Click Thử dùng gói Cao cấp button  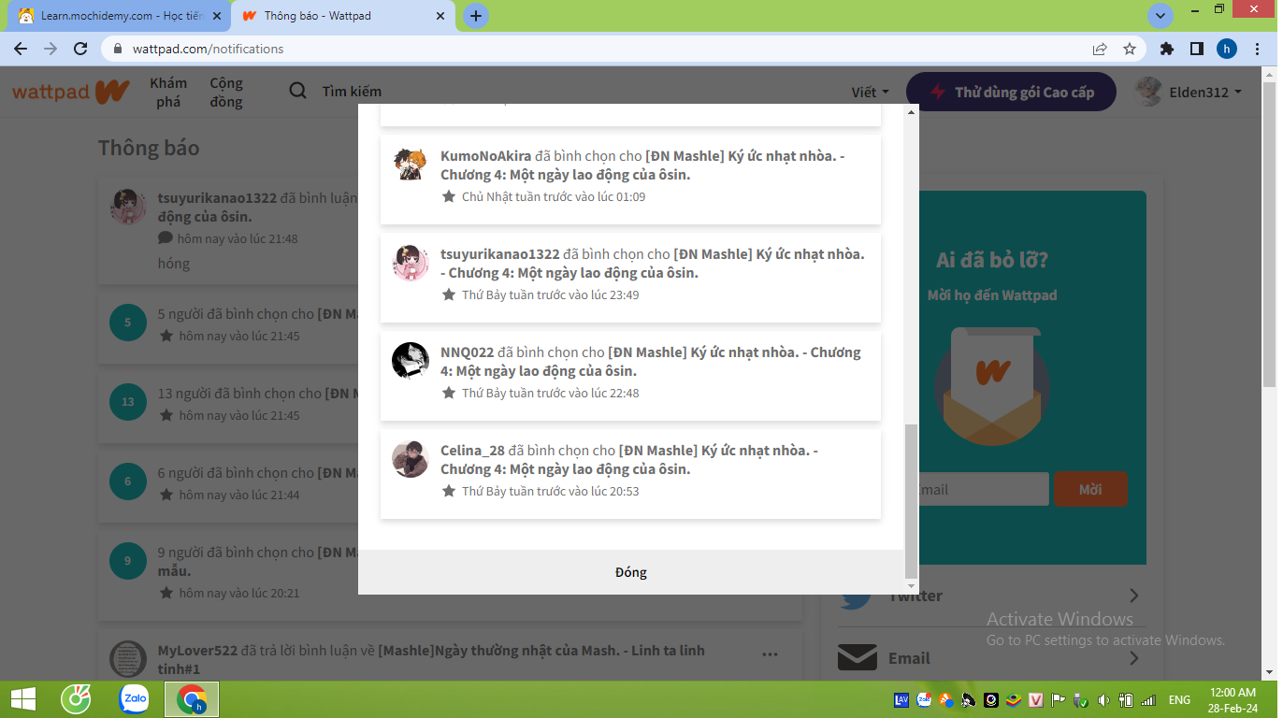point(1011,92)
